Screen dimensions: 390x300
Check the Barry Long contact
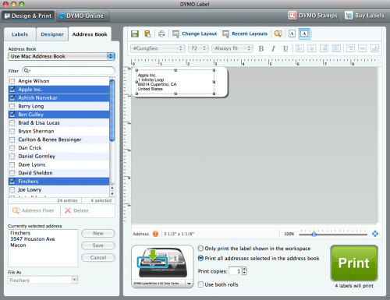point(12,106)
